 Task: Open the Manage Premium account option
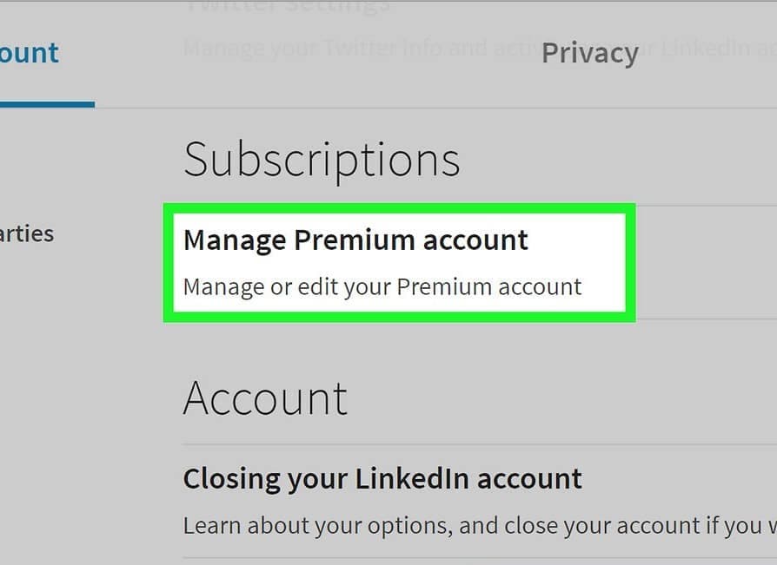coord(355,240)
